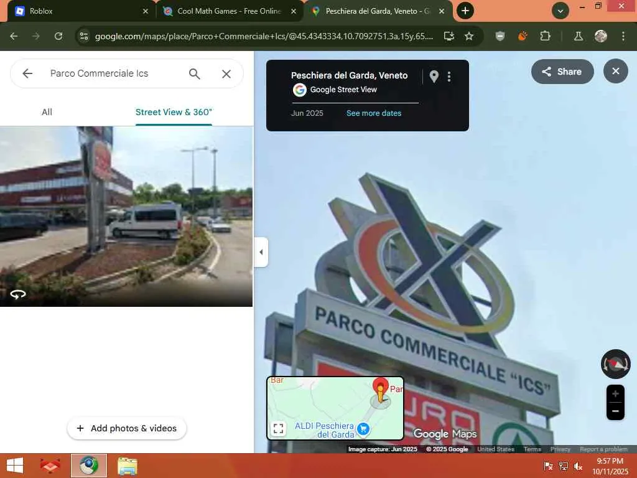The image size is (637, 478).
Task: Close the Roblox tab
Action: coord(146,11)
